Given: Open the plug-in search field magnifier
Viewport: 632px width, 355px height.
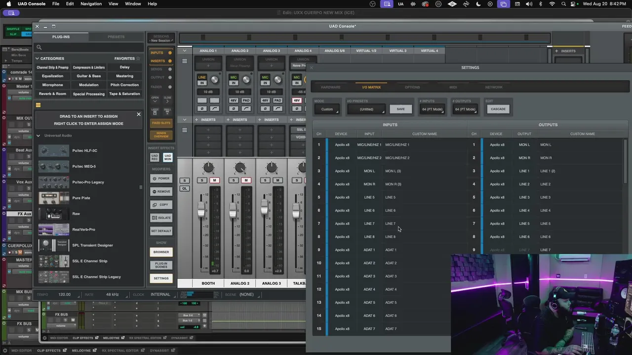Looking at the screenshot, I should point(39,47).
